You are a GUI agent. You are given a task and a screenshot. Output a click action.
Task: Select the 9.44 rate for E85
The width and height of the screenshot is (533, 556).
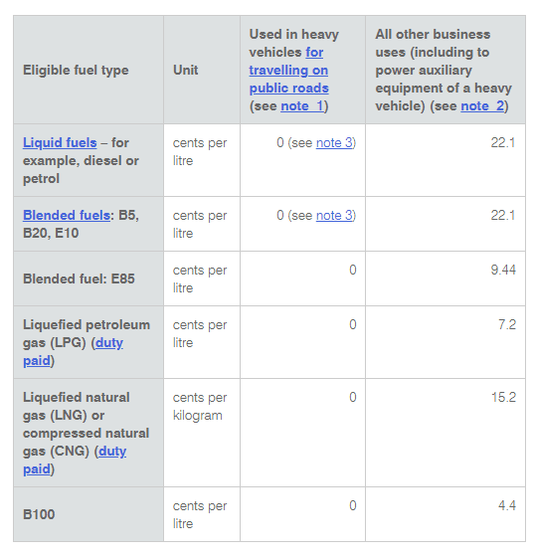point(503,270)
